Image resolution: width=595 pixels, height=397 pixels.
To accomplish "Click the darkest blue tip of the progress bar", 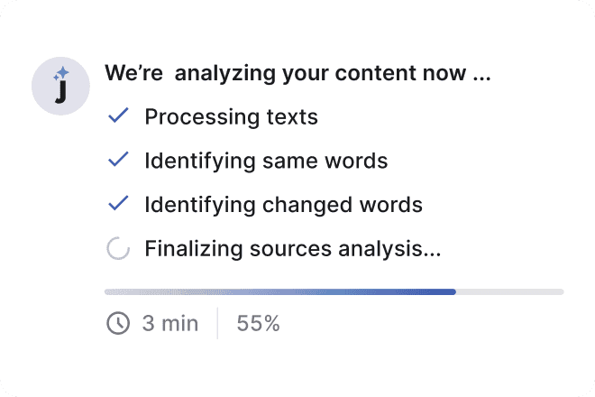I will (450, 291).
